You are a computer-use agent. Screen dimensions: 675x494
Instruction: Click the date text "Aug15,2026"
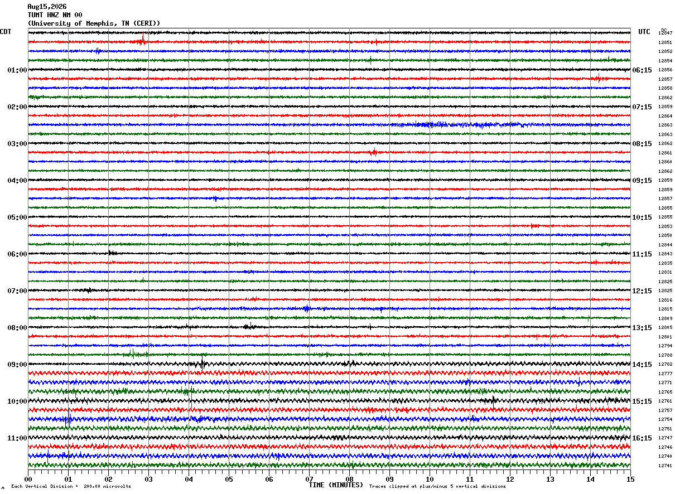[x=47, y=7]
